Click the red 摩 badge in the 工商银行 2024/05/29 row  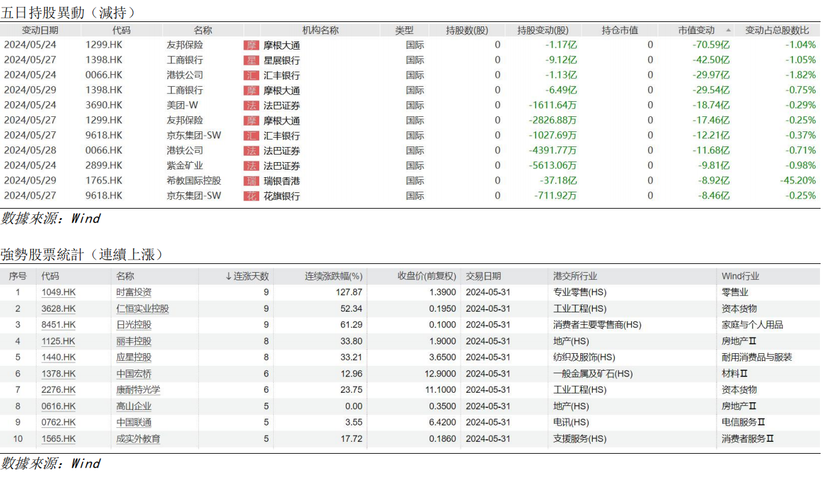click(251, 90)
